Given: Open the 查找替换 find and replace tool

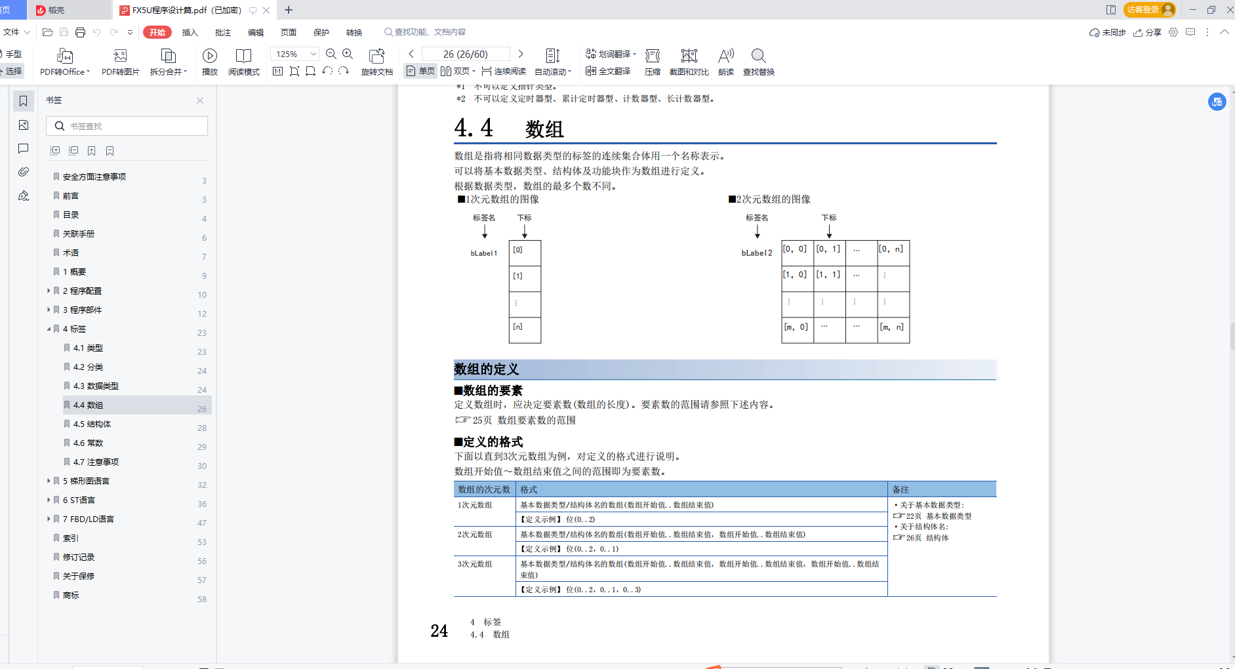Looking at the screenshot, I should click(x=758, y=56).
